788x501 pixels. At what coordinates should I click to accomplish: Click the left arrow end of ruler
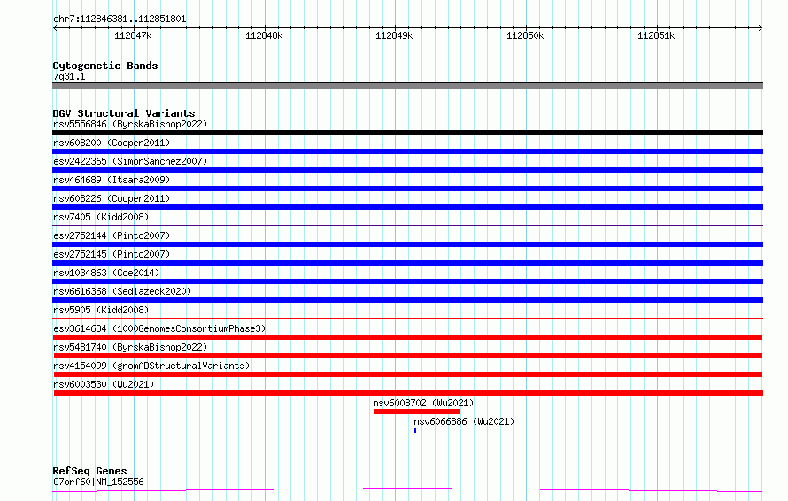tap(55, 27)
